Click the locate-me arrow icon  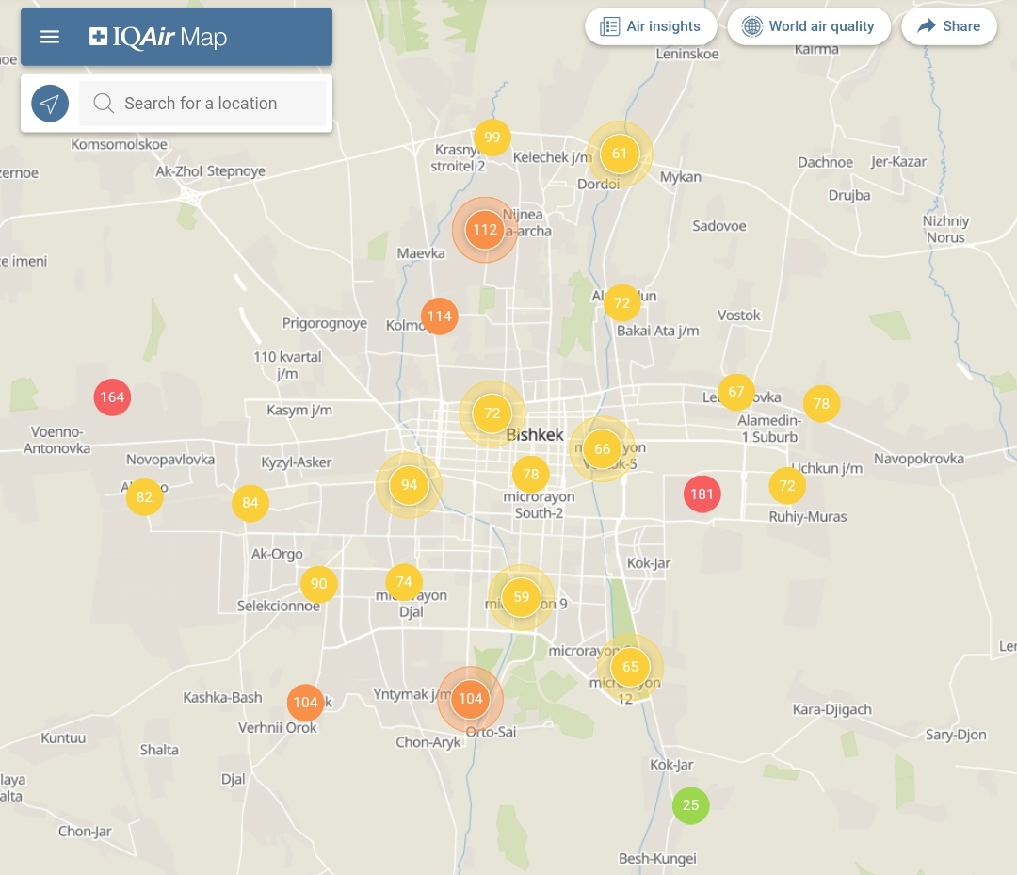[50, 104]
